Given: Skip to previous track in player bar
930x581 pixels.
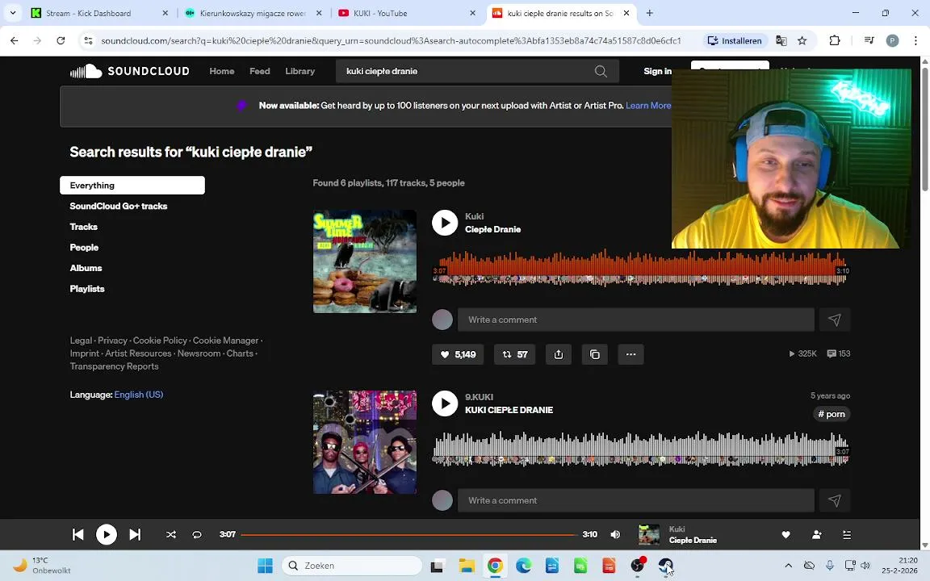Looking at the screenshot, I should 77,535.
